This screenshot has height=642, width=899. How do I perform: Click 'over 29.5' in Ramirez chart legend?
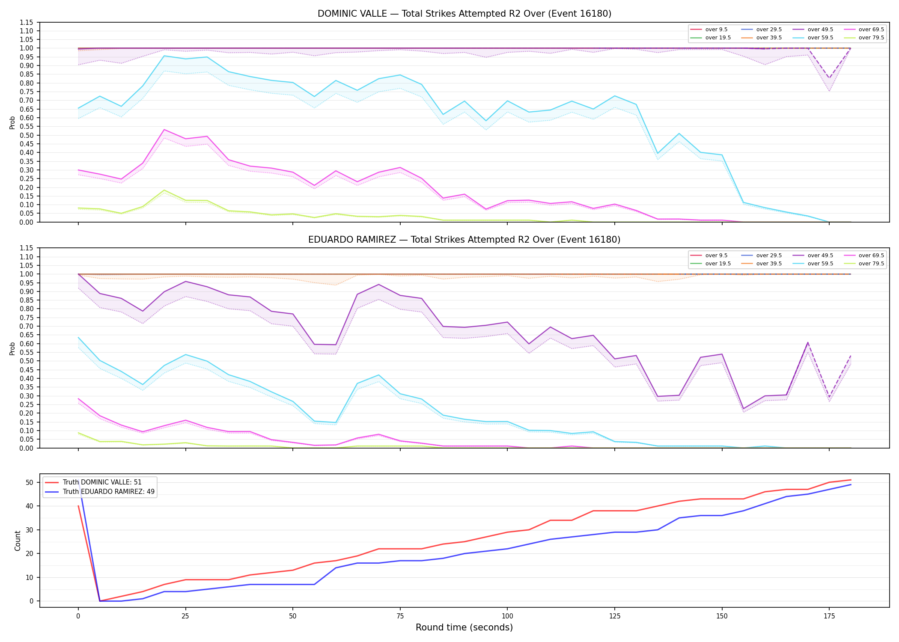coord(761,256)
